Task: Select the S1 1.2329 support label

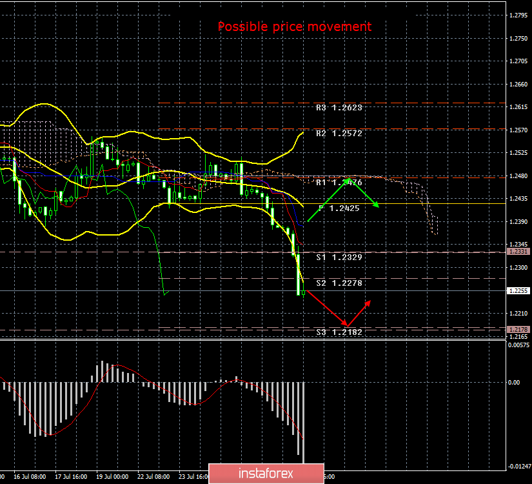Action: tap(339, 257)
